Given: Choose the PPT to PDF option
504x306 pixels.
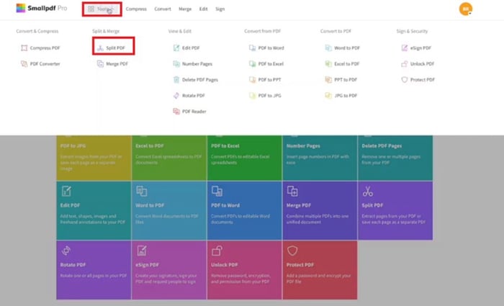Looking at the screenshot, I should point(346,79).
